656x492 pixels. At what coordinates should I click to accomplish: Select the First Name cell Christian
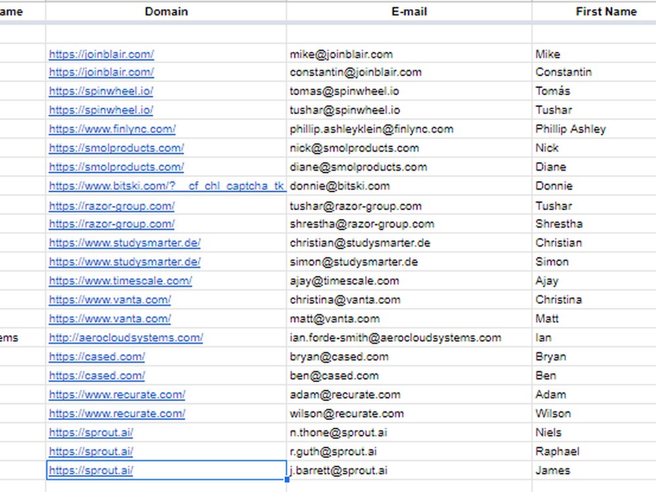pos(594,243)
